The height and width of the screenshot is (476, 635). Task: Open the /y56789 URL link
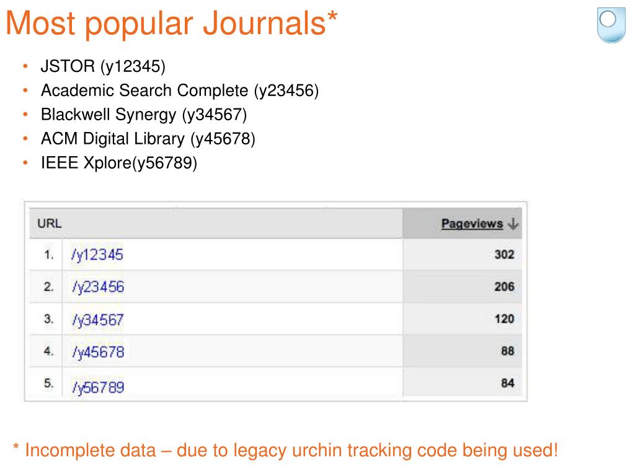pyautogui.click(x=98, y=387)
